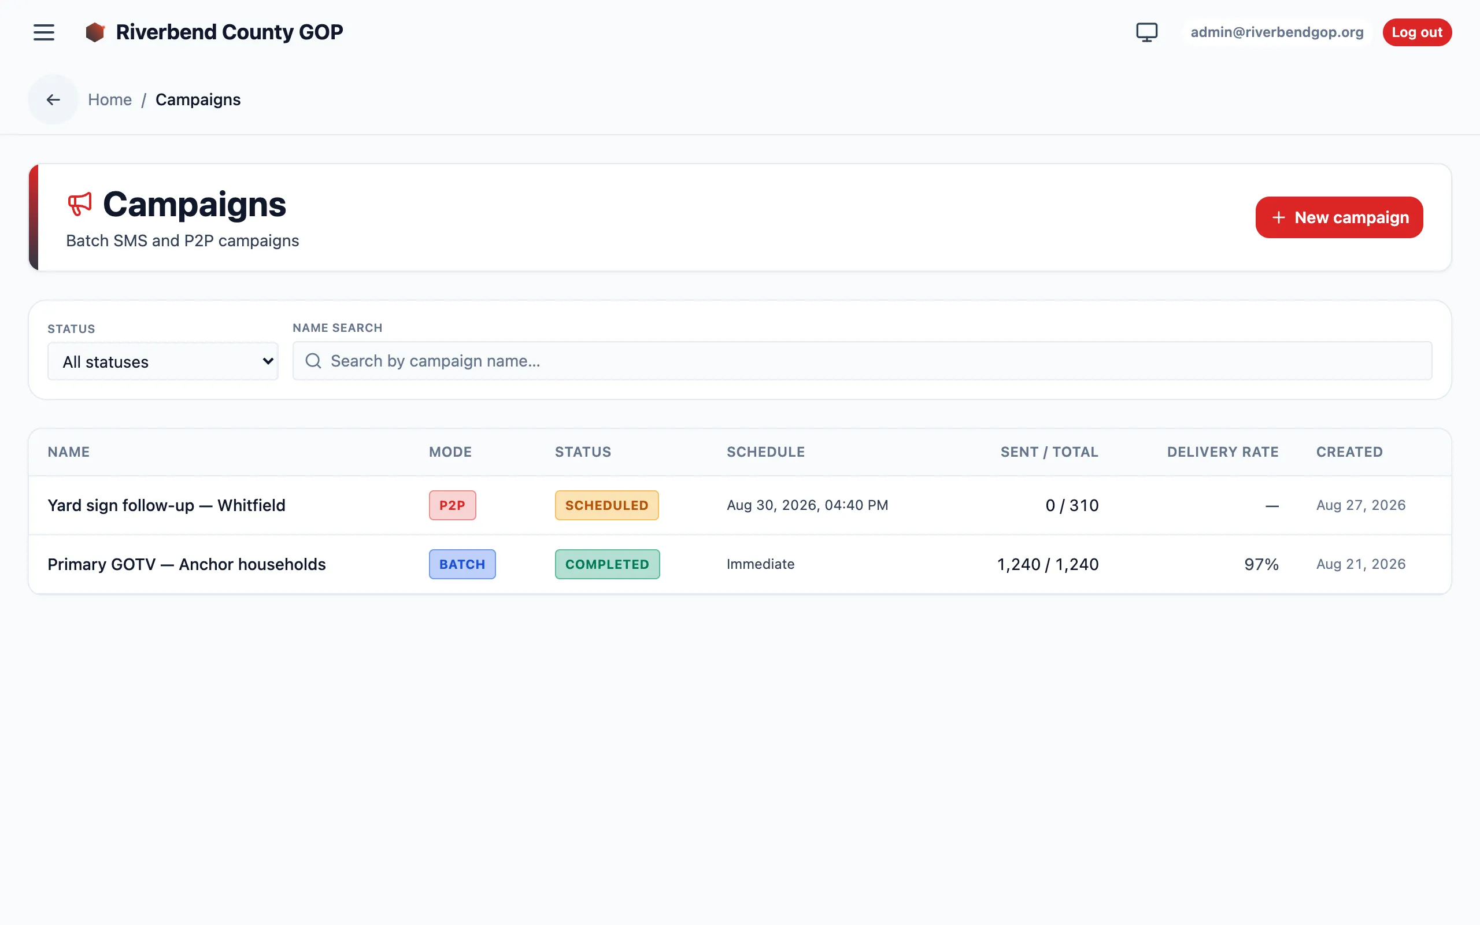Click the Aug 27, 2026 created date
This screenshot has height=925, width=1480.
tap(1361, 505)
